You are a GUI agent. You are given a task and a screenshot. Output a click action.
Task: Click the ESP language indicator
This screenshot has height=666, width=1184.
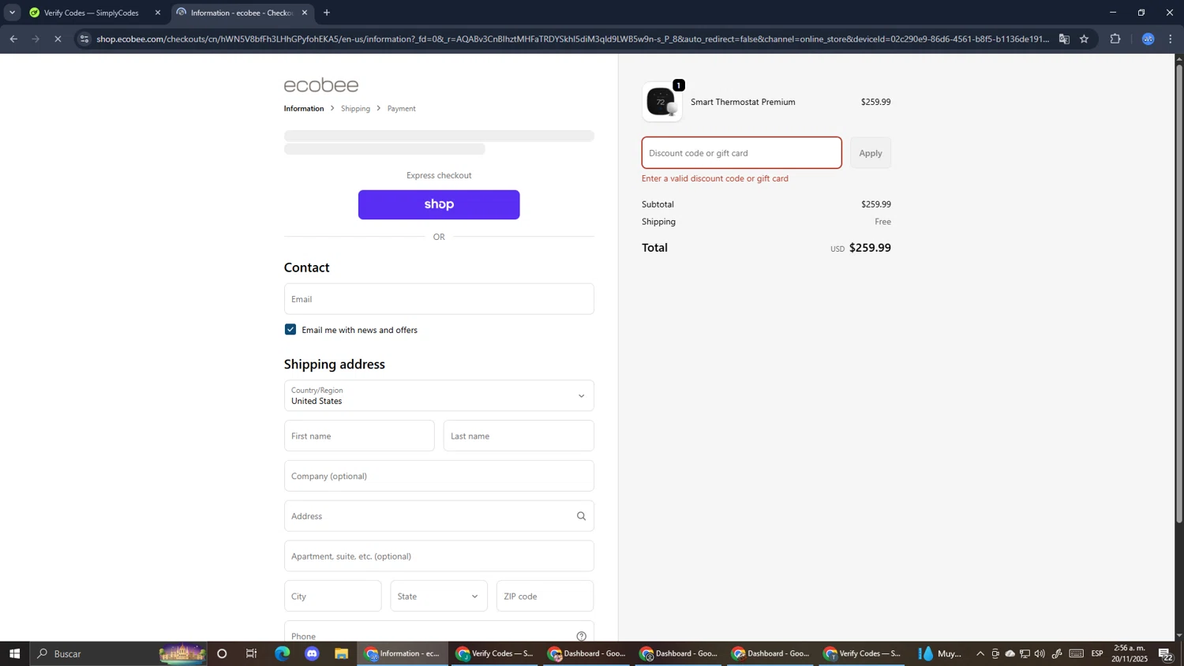click(1097, 653)
